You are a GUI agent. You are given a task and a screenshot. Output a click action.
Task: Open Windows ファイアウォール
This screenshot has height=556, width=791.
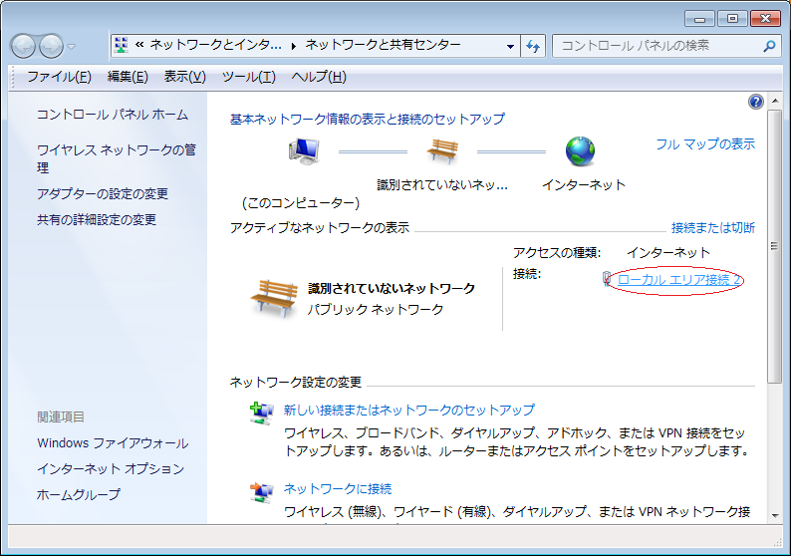tap(113, 443)
